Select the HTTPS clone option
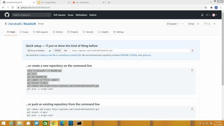224x126 pixels. [x=57, y=50]
